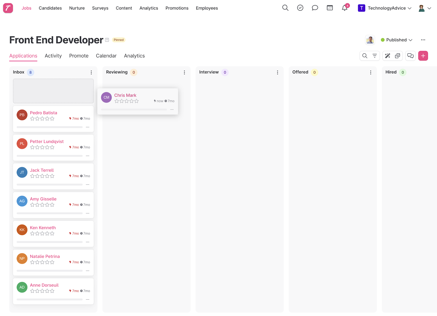437x316 pixels.
Task: Open Pedro Batista candidate profile
Action: 44,113
